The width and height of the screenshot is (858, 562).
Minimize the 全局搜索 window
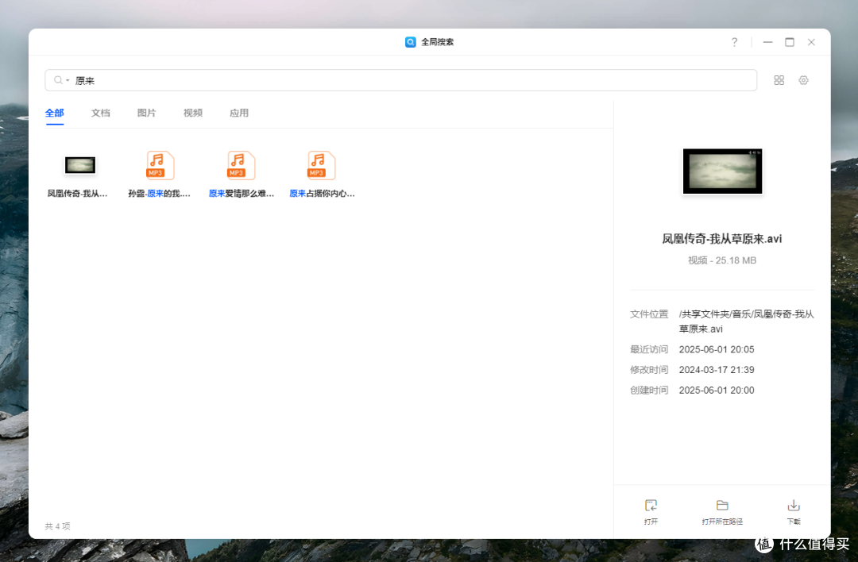pyautogui.click(x=767, y=42)
